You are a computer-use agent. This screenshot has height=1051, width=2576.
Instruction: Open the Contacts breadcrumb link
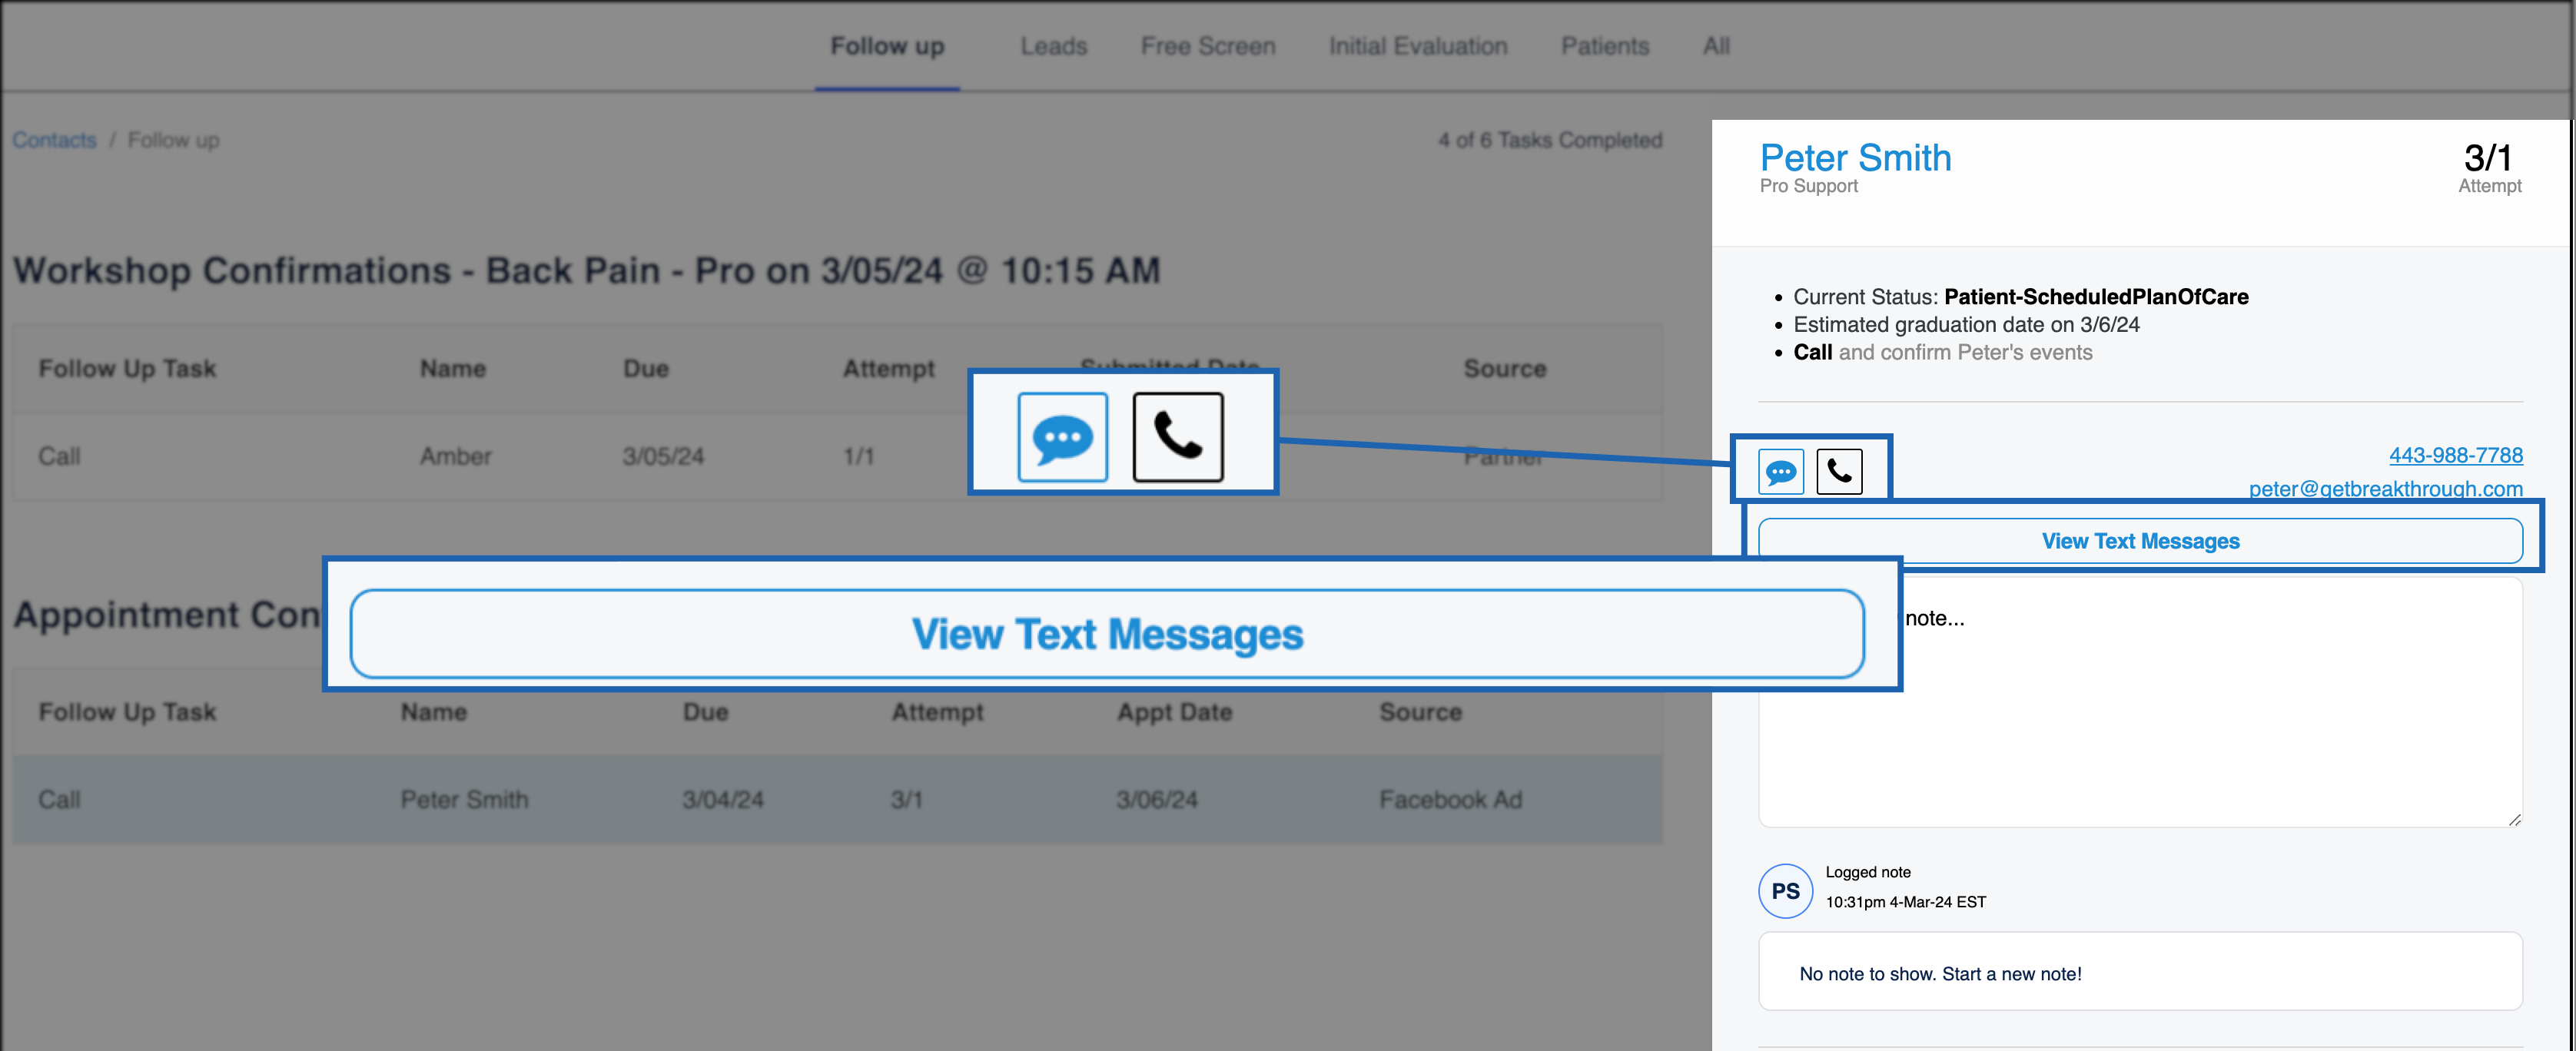click(x=55, y=140)
